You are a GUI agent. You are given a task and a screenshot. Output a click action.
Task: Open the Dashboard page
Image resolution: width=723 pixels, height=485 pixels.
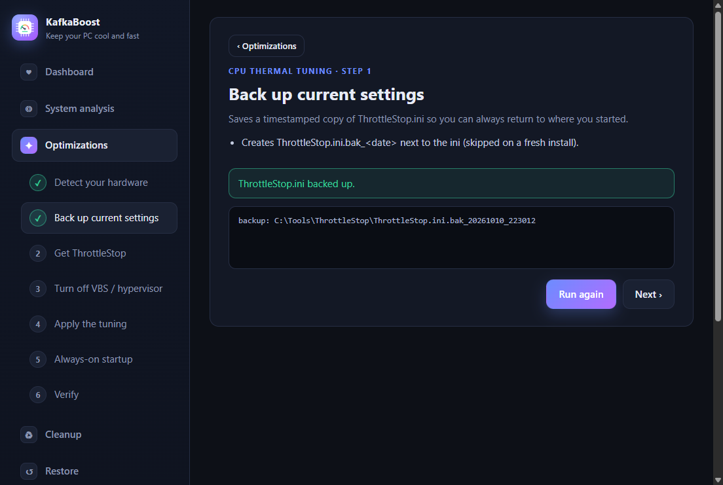(x=94, y=72)
